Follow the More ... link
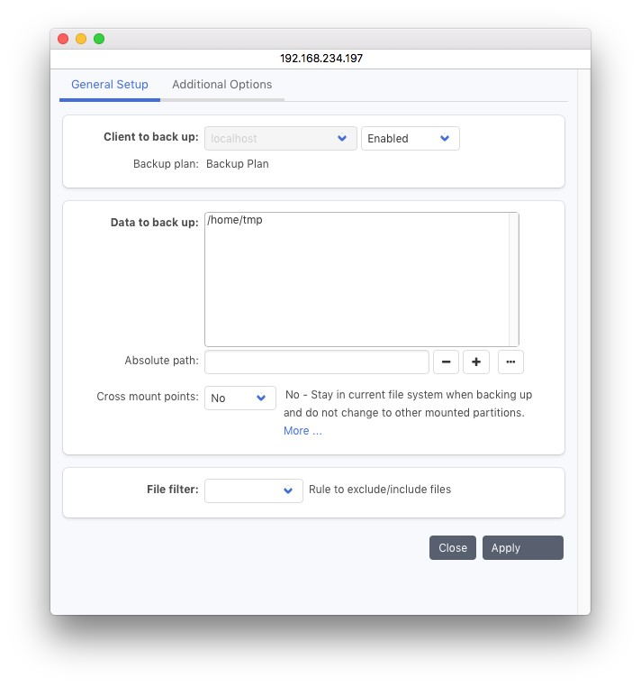 pyautogui.click(x=302, y=431)
